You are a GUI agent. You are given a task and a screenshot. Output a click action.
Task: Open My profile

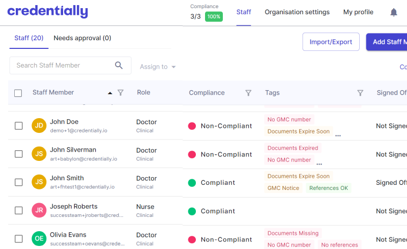(358, 12)
